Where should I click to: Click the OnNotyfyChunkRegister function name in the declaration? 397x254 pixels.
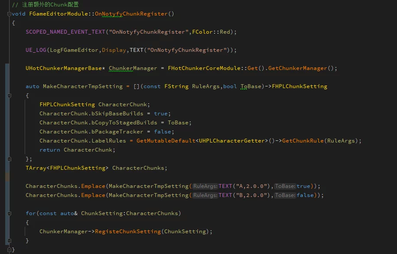pyautogui.click(x=131, y=14)
